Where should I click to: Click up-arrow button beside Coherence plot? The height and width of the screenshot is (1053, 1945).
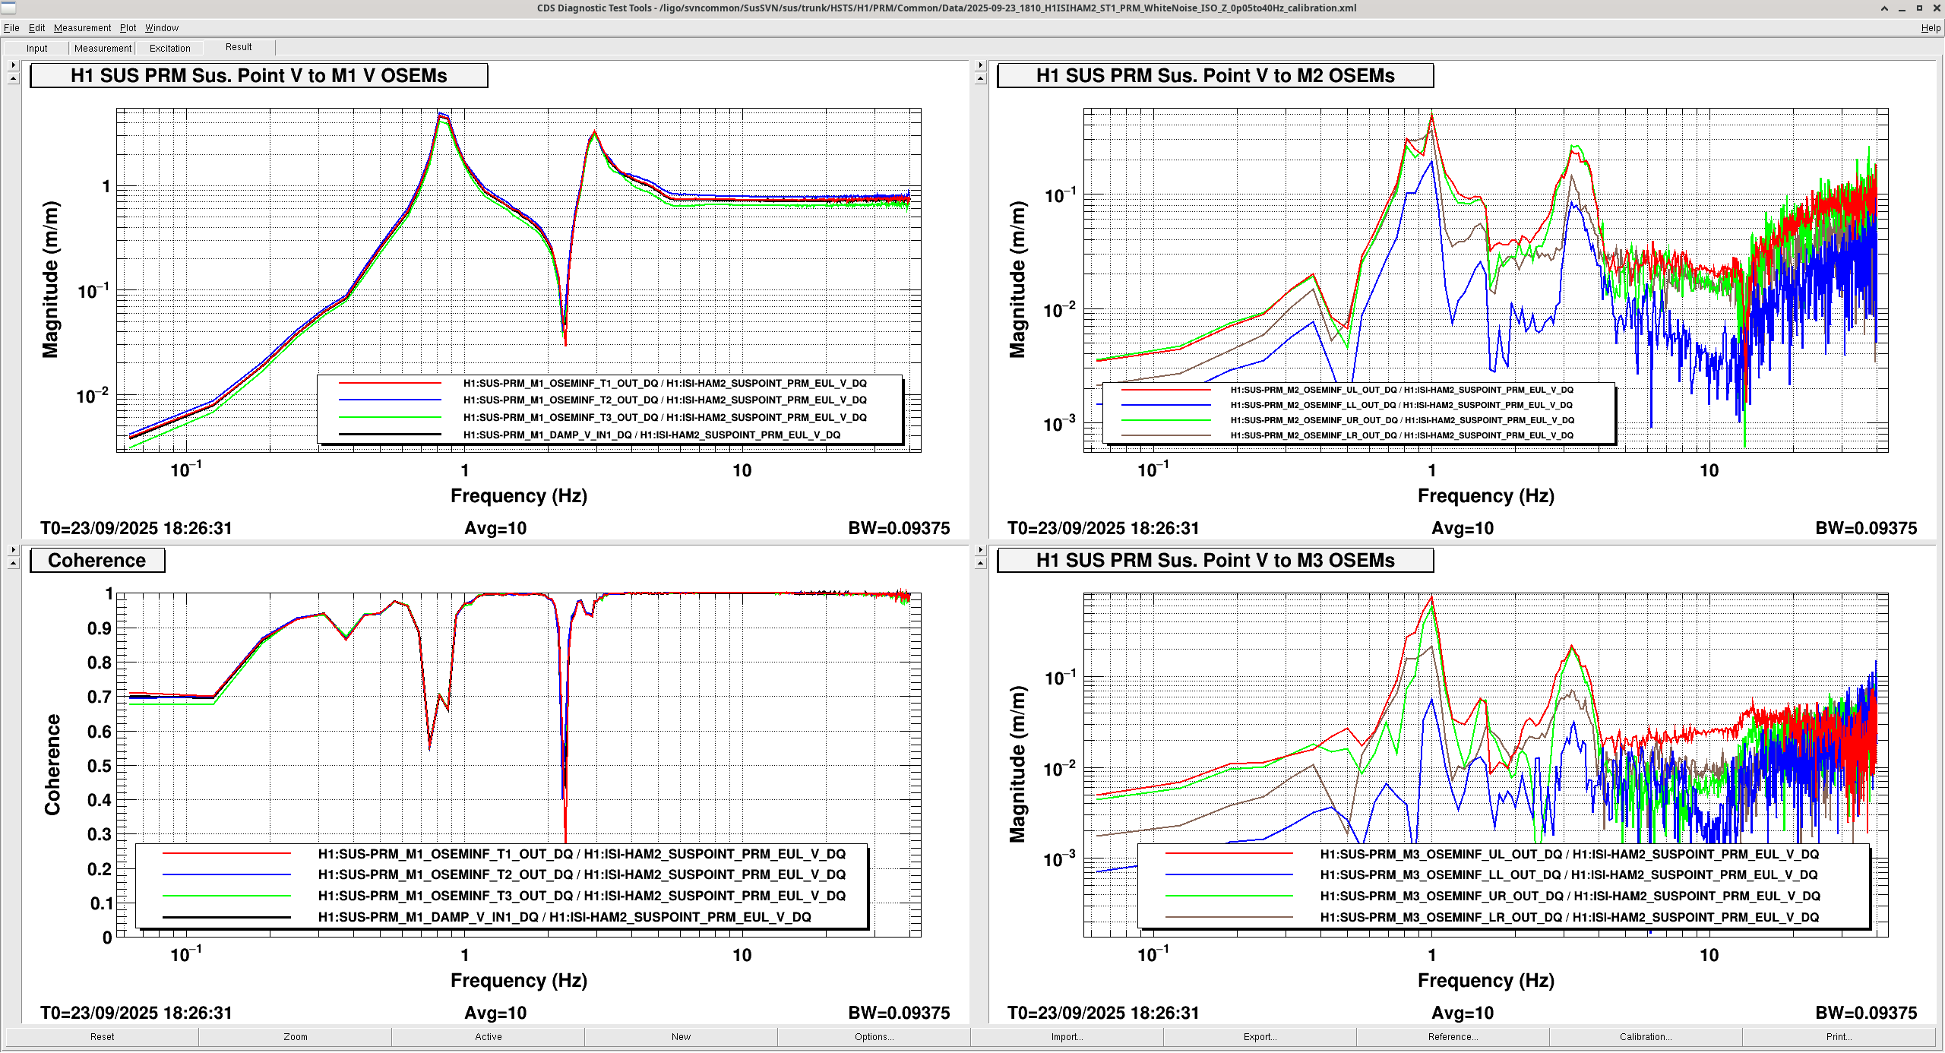tap(13, 563)
